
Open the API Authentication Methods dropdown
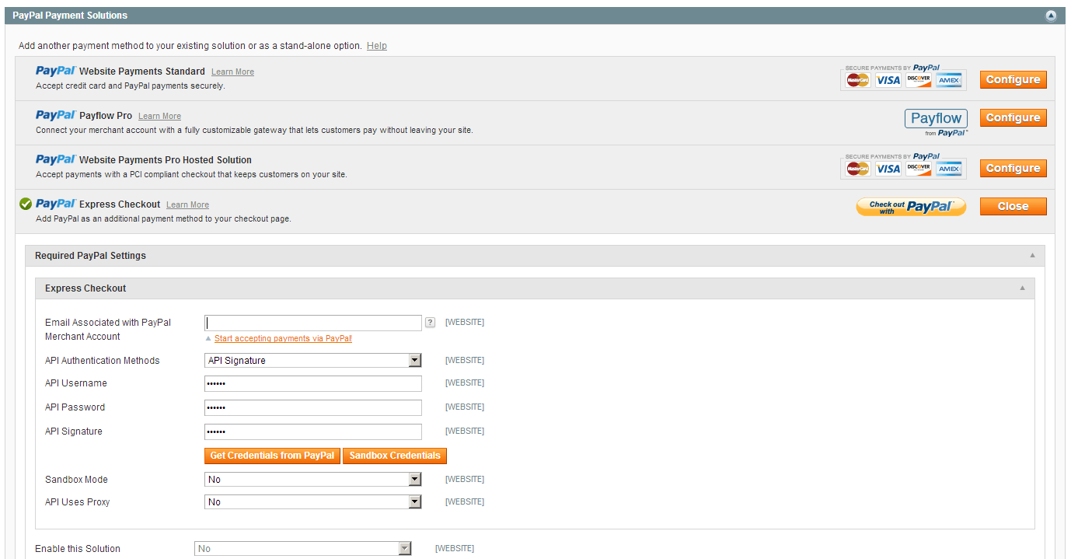coord(313,360)
